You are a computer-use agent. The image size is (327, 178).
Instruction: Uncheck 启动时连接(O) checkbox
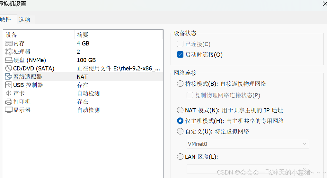(x=180, y=54)
